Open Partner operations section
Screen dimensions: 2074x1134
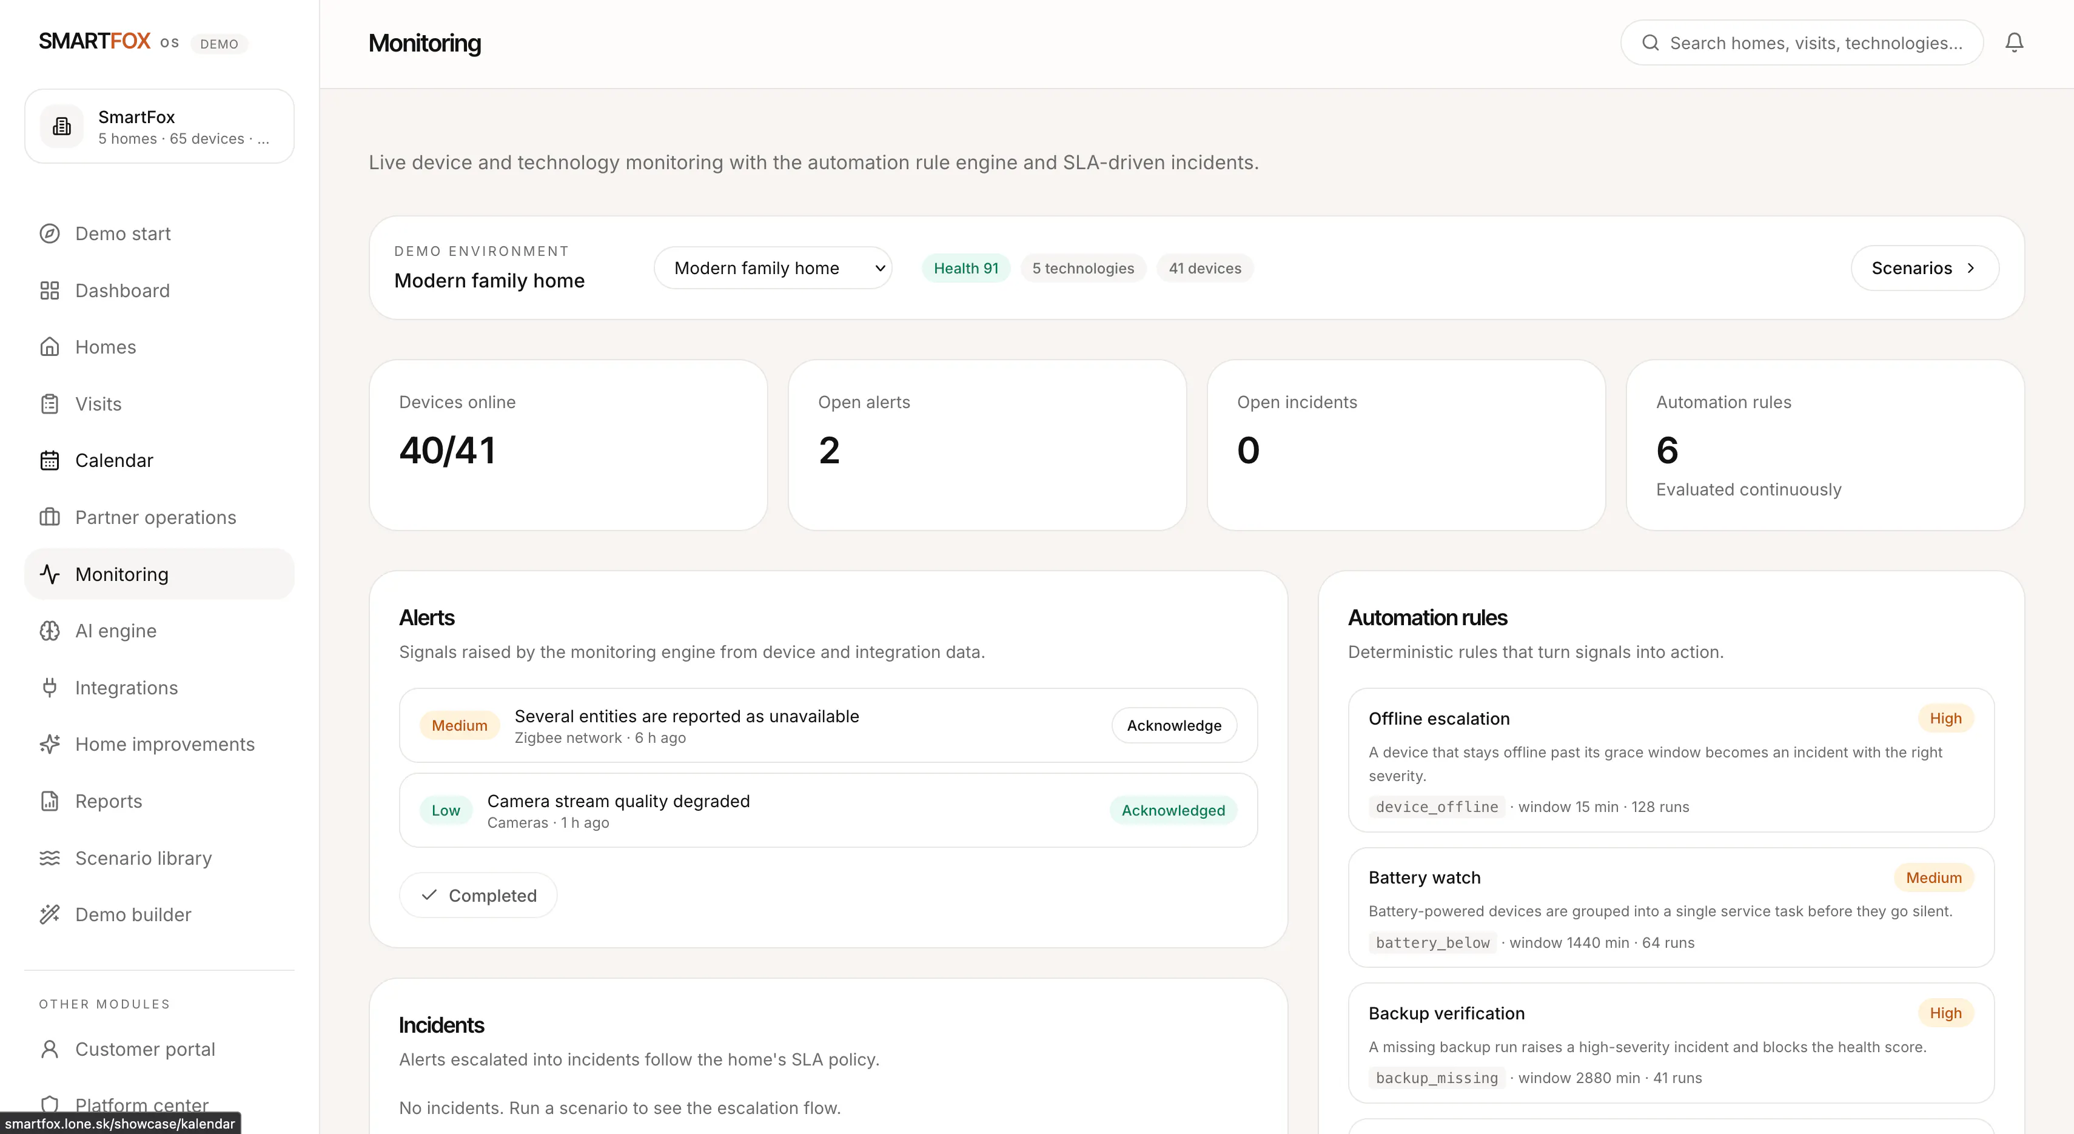point(159,517)
